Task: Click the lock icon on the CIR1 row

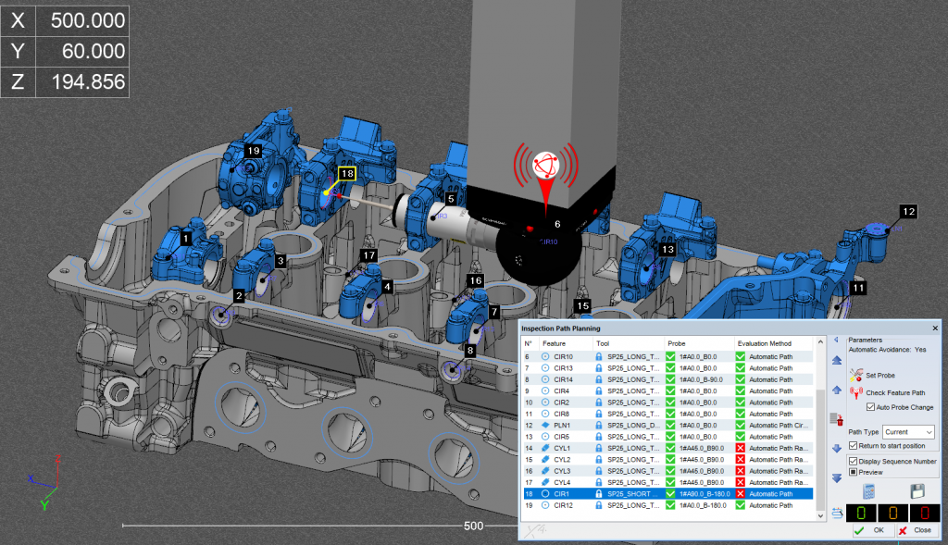Action: click(x=599, y=494)
